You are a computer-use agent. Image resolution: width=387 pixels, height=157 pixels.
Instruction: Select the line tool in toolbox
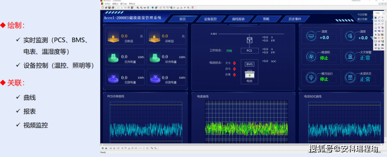379,17
